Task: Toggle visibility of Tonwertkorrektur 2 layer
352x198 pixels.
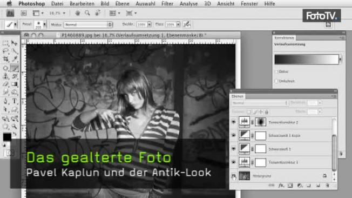Action: (x=234, y=122)
